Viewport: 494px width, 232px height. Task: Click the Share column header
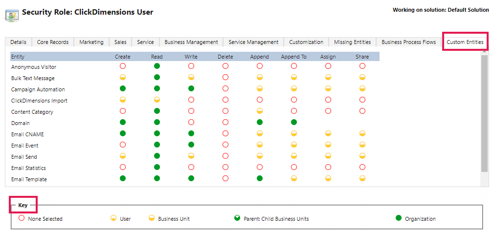click(x=362, y=57)
